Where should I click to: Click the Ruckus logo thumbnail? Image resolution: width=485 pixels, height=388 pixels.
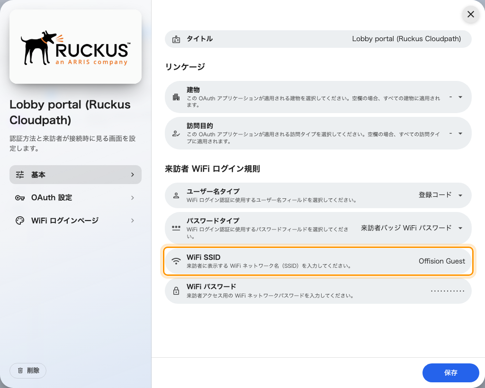[75, 47]
